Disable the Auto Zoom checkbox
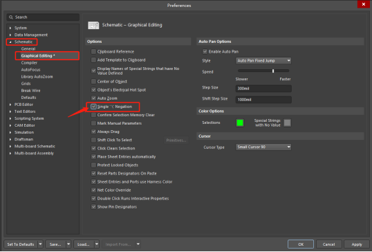Screen dimensions: 372x252 93,98
